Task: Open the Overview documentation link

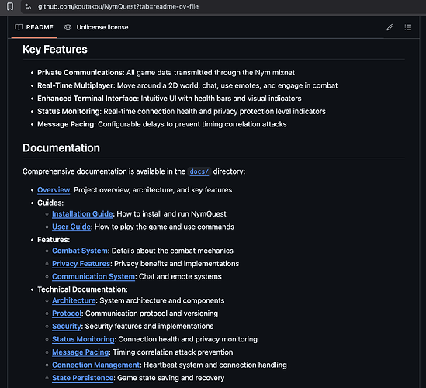Action: point(54,190)
